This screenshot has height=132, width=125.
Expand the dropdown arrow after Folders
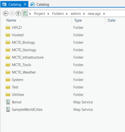67,14
